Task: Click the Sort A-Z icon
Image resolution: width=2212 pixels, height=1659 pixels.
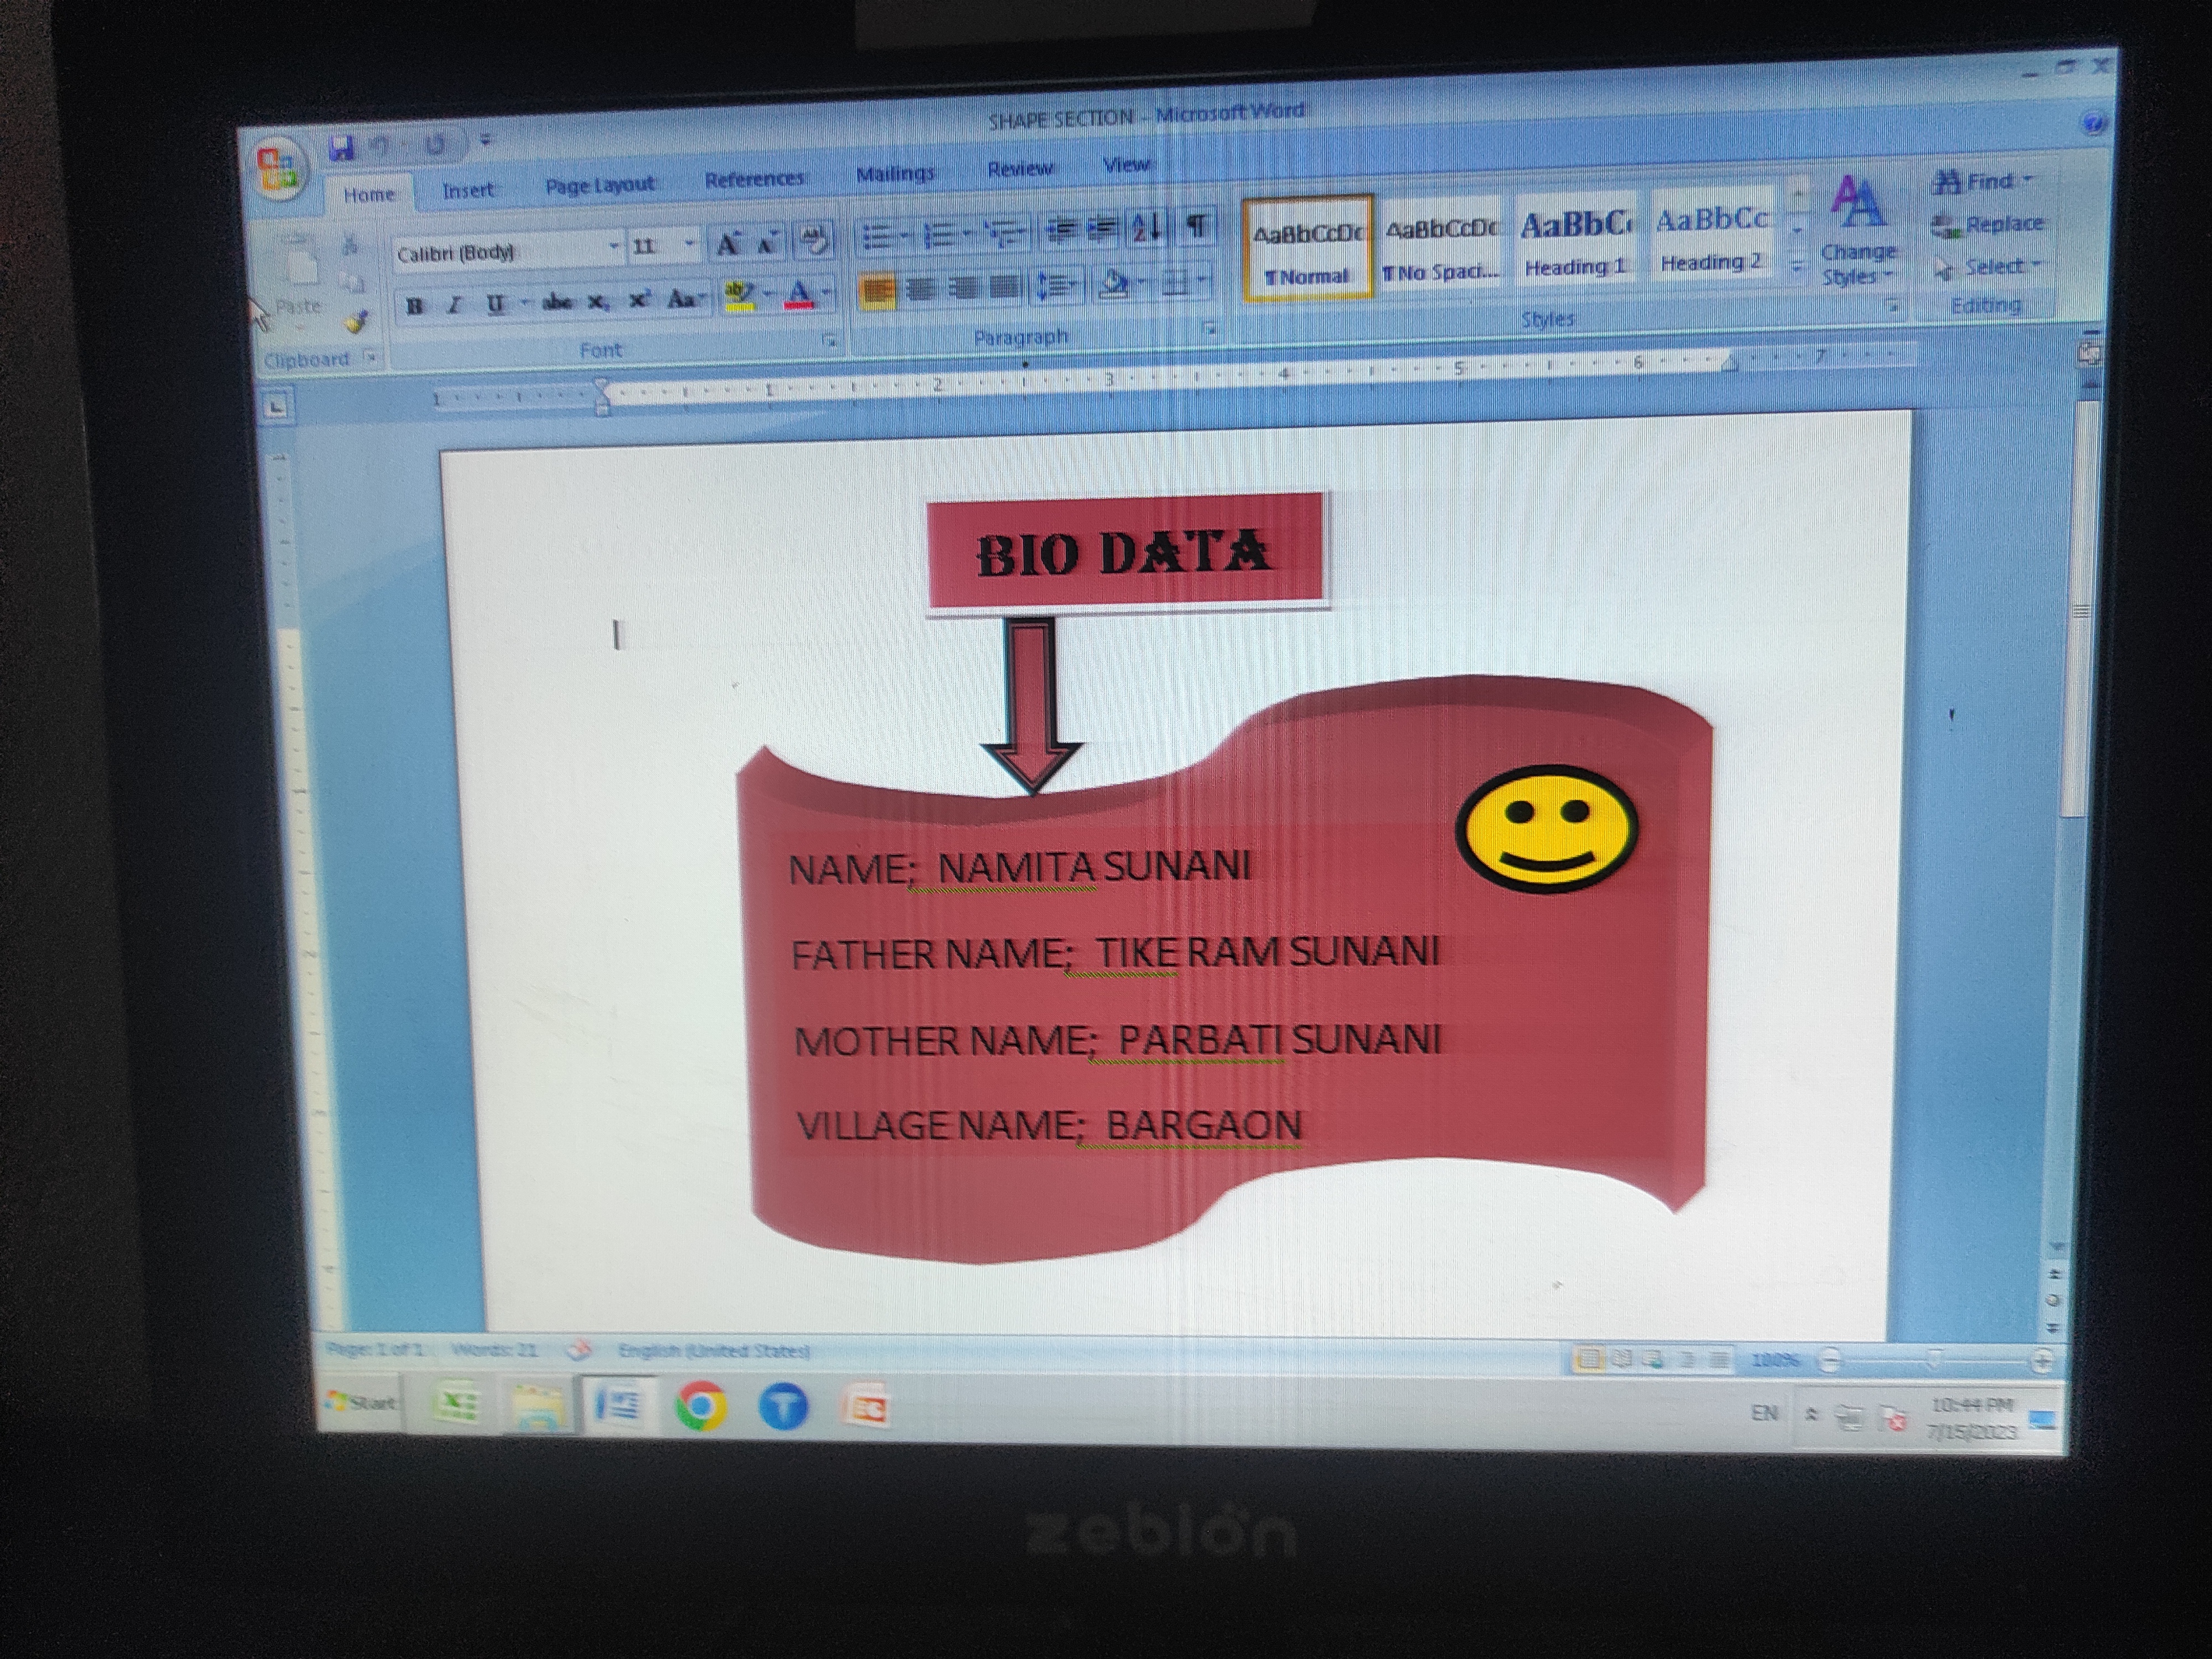Action: [1146, 229]
